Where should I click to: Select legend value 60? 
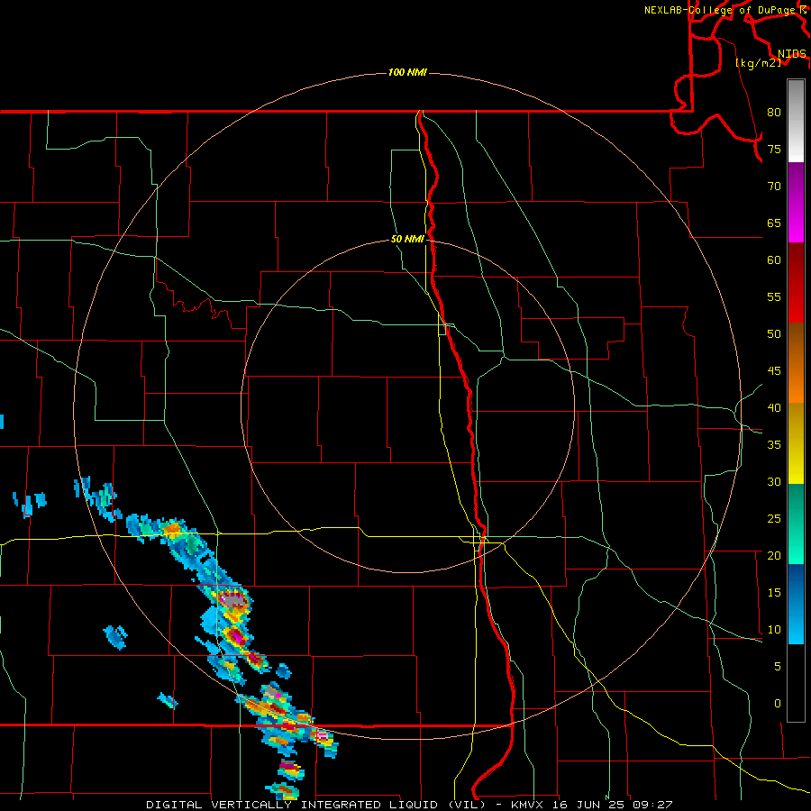point(774,260)
